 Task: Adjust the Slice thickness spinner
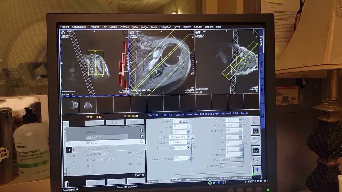click(241, 130)
